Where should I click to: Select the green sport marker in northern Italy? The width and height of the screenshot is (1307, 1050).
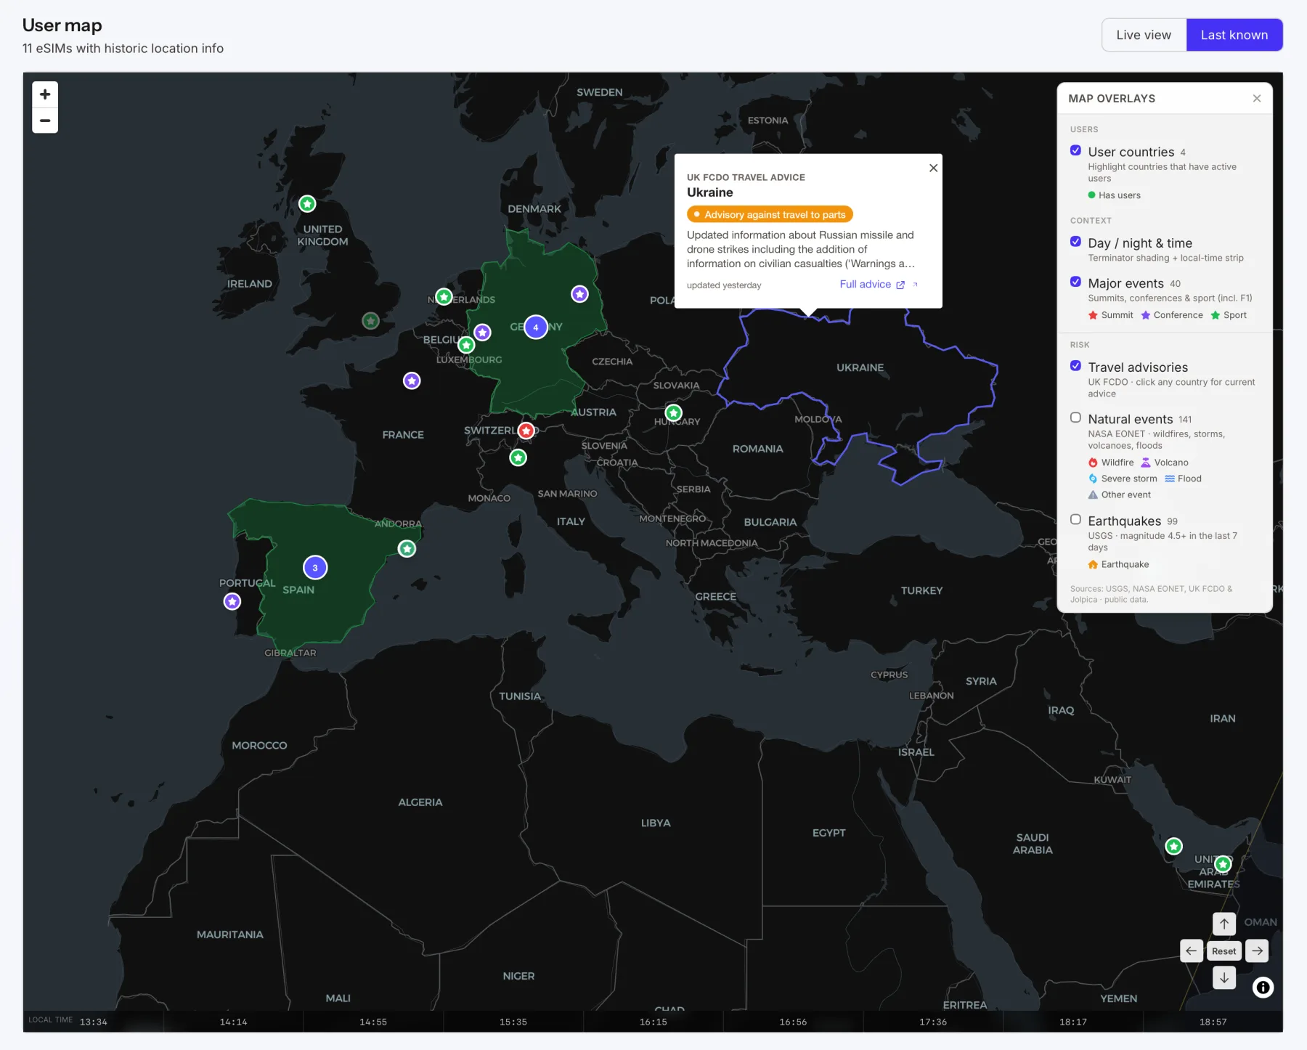tap(518, 457)
